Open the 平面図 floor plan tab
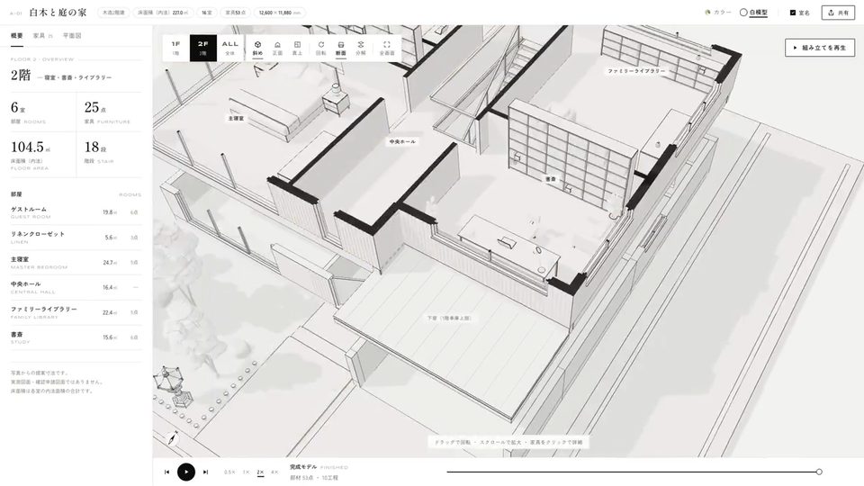864x486 pixels. pyautogui.click(x=72, y=36)
